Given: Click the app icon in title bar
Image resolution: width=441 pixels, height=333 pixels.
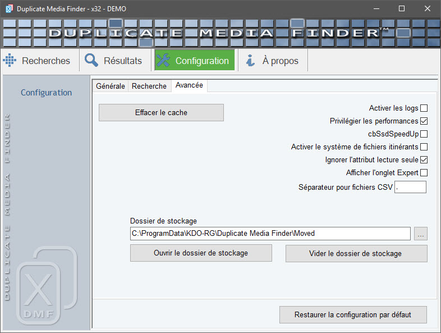Looking at the screenshot, I should click(9, 9).
